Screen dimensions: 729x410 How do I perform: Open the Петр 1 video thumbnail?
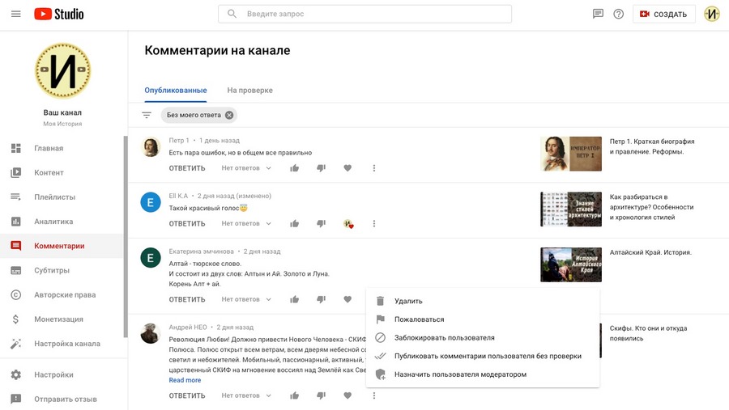(571, 152)
